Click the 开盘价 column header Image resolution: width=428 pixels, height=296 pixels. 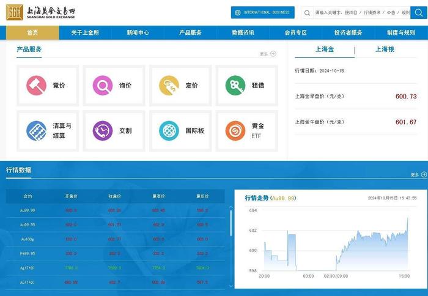point(72,196)
